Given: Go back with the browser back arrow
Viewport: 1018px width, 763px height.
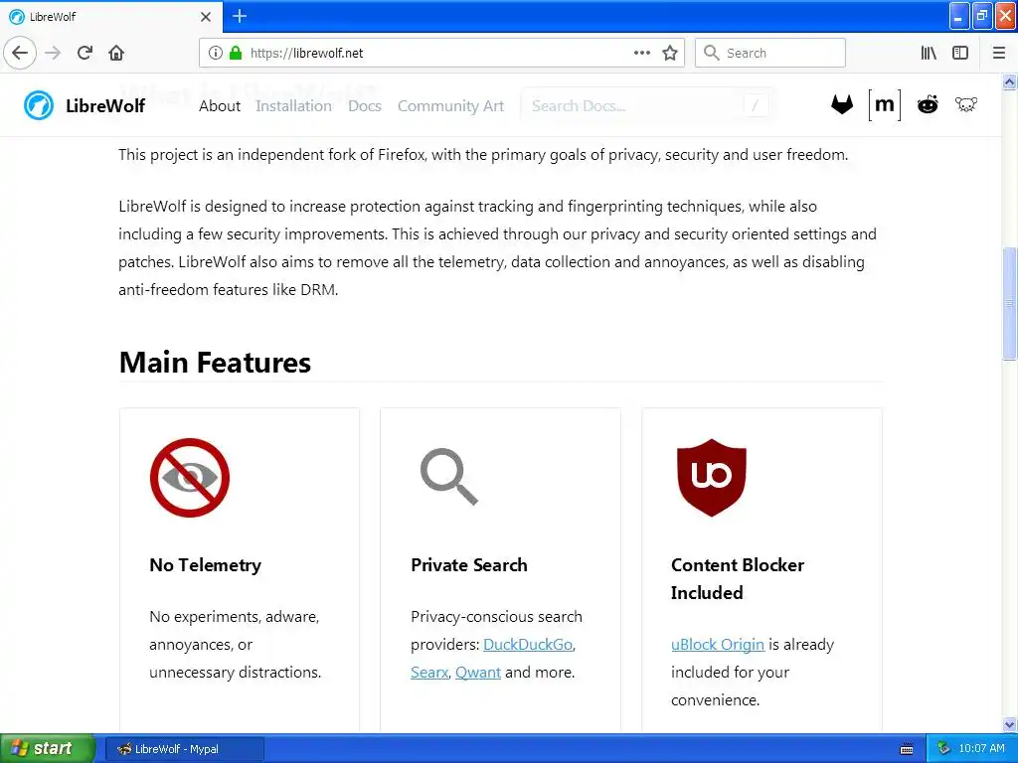Looking at the screenshot, I should click(x=20, y=53).
